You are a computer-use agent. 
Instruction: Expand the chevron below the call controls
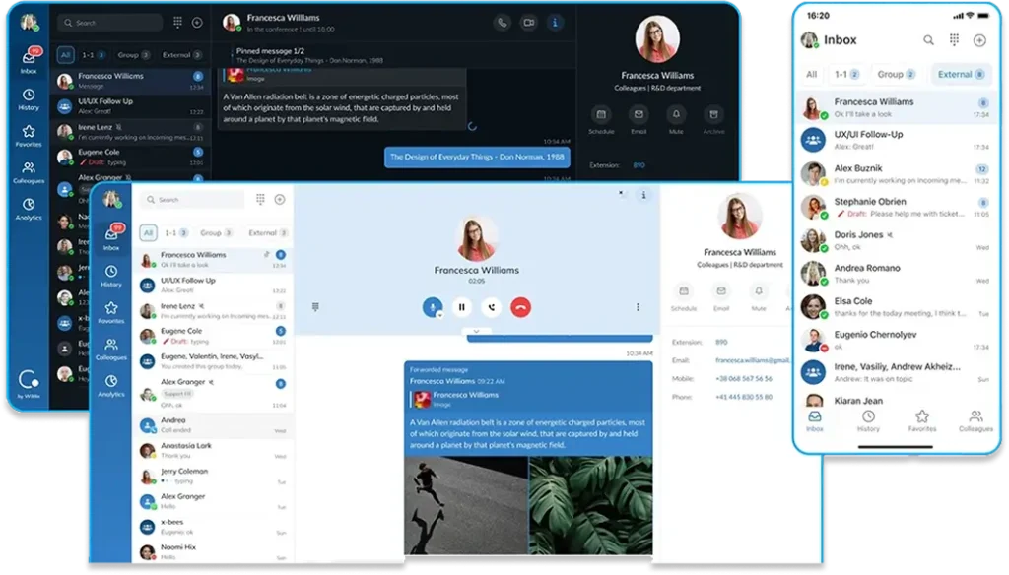[476, 332]
